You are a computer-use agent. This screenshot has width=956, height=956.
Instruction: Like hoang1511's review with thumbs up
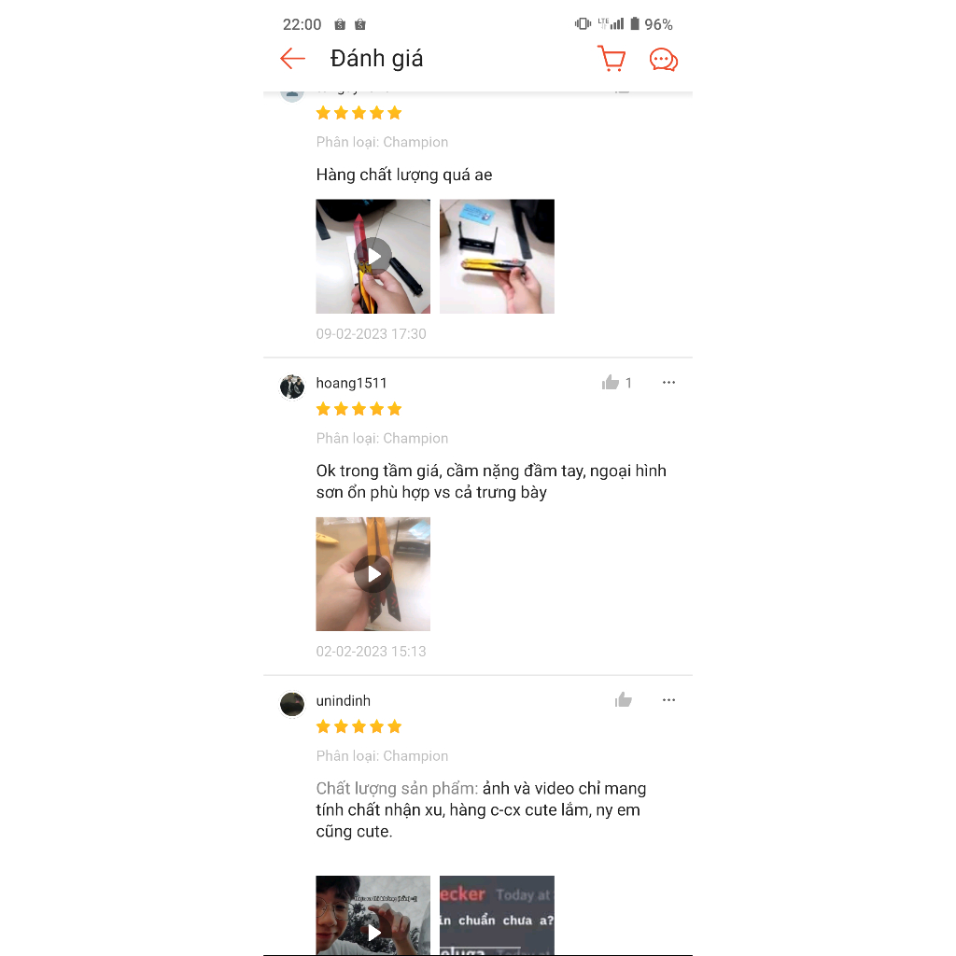[611, 382]
